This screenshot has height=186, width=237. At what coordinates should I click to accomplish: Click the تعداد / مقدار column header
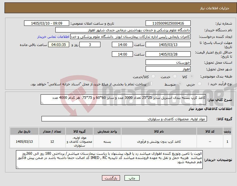coord(52,131)
